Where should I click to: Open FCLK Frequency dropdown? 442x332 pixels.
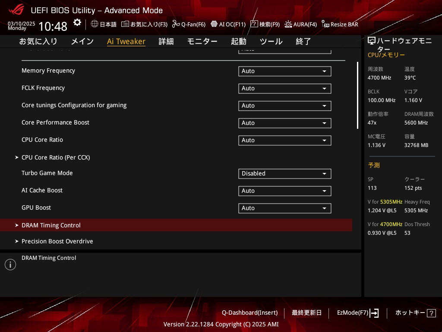click(285, 88)
